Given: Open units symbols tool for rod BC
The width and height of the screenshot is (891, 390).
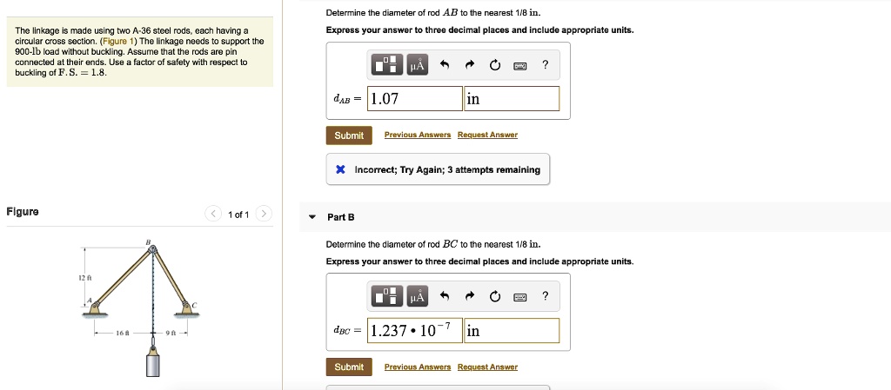Looking at the screenshot, I should click(x=416, y=297).
